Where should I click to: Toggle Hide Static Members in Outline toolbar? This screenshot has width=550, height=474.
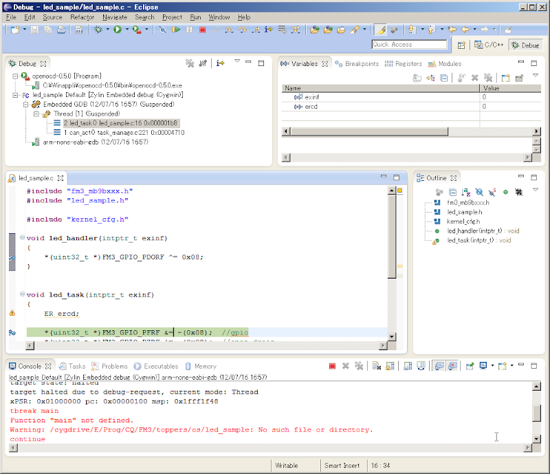[x=492, y=192]
